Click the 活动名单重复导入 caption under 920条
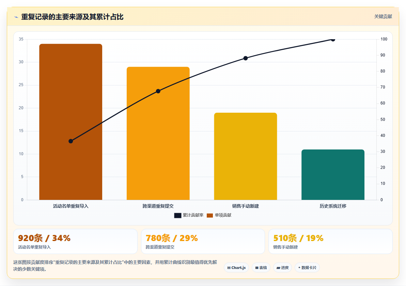 pyautogui.click(x=34, y=247)
